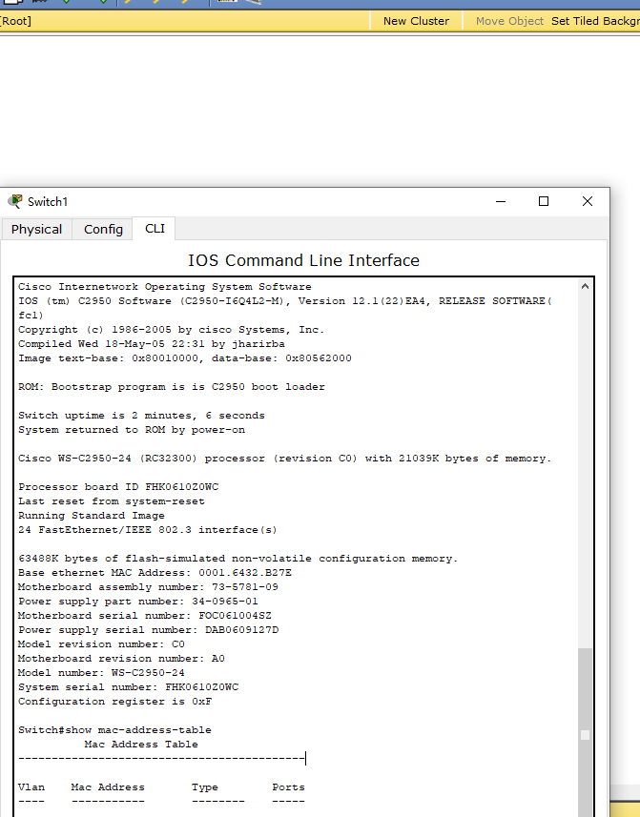Image resolution: width=640 pixels, height=817 pixels.
Task: Click the Switch1 window title icon
Action: [x=15, y=201]
